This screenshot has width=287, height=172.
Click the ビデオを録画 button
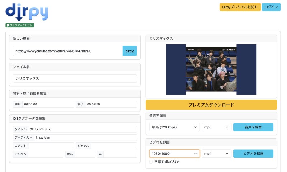[x=253, y=154]
